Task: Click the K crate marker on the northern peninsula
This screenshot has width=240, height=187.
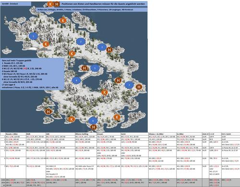Action: (x=63, y=20)
